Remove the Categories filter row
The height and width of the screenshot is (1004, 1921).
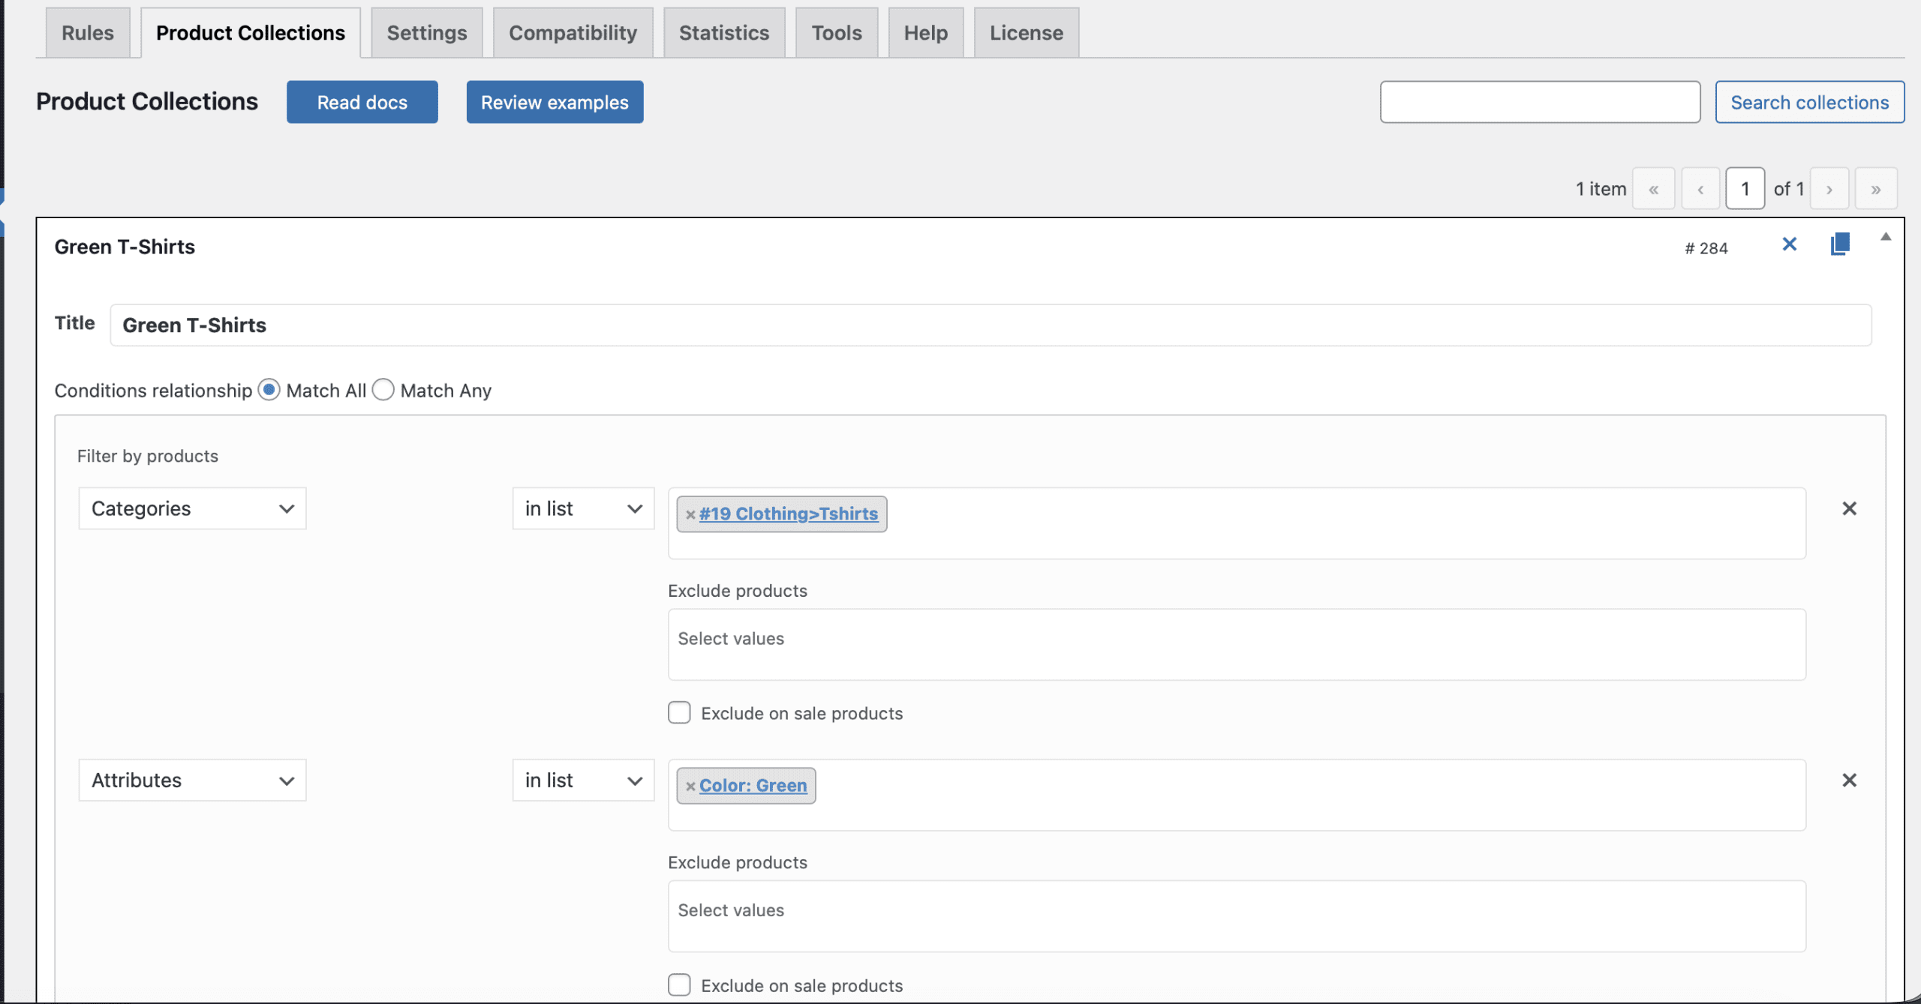[x=1849, y=509]
